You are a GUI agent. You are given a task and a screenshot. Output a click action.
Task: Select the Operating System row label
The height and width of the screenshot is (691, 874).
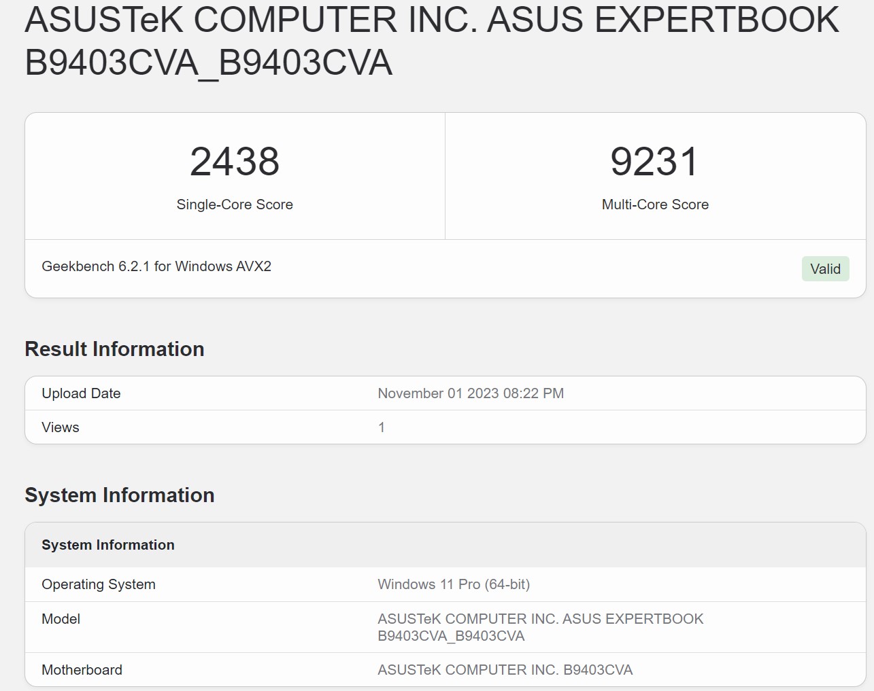pyautogui.click(x=99, y=584)
